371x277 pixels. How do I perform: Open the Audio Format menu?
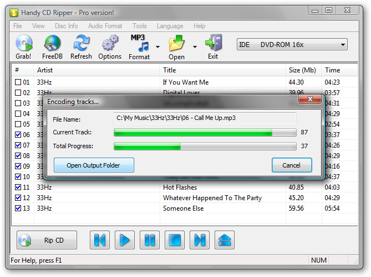point(105,26)
